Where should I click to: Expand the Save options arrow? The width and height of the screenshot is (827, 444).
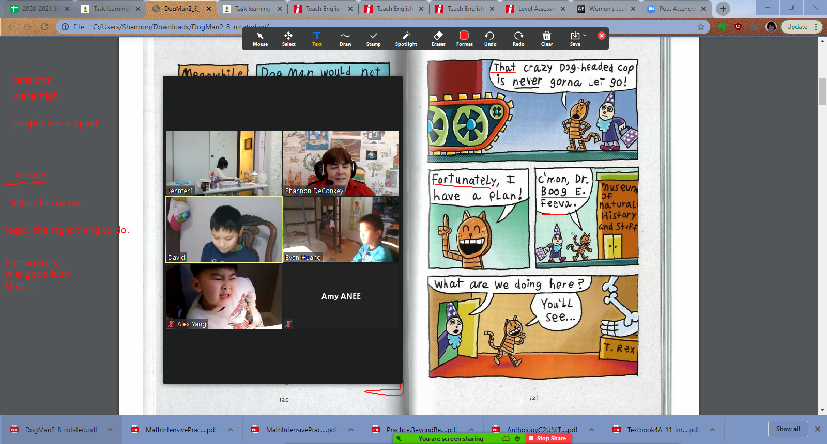click(585, 35)
